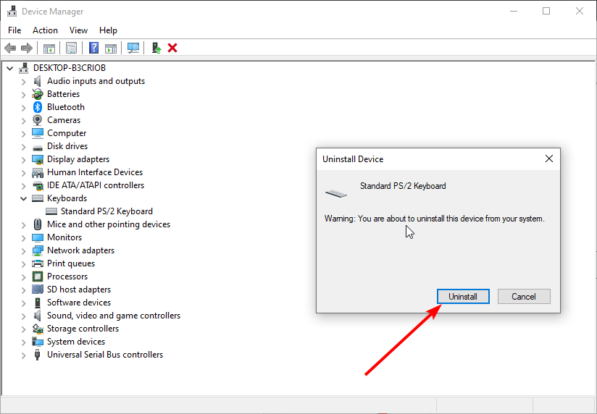This screenshot has width=597, height=414.
Task: Select the Cameras webcam icon
Action: point(38,120)
